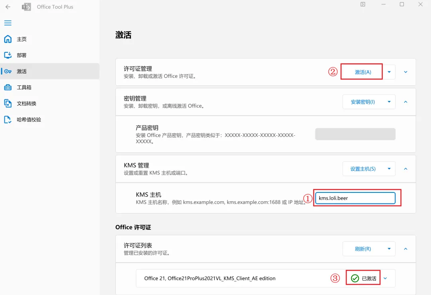
Task: Click the 许可证列表 heading
Action: point(138,245)
